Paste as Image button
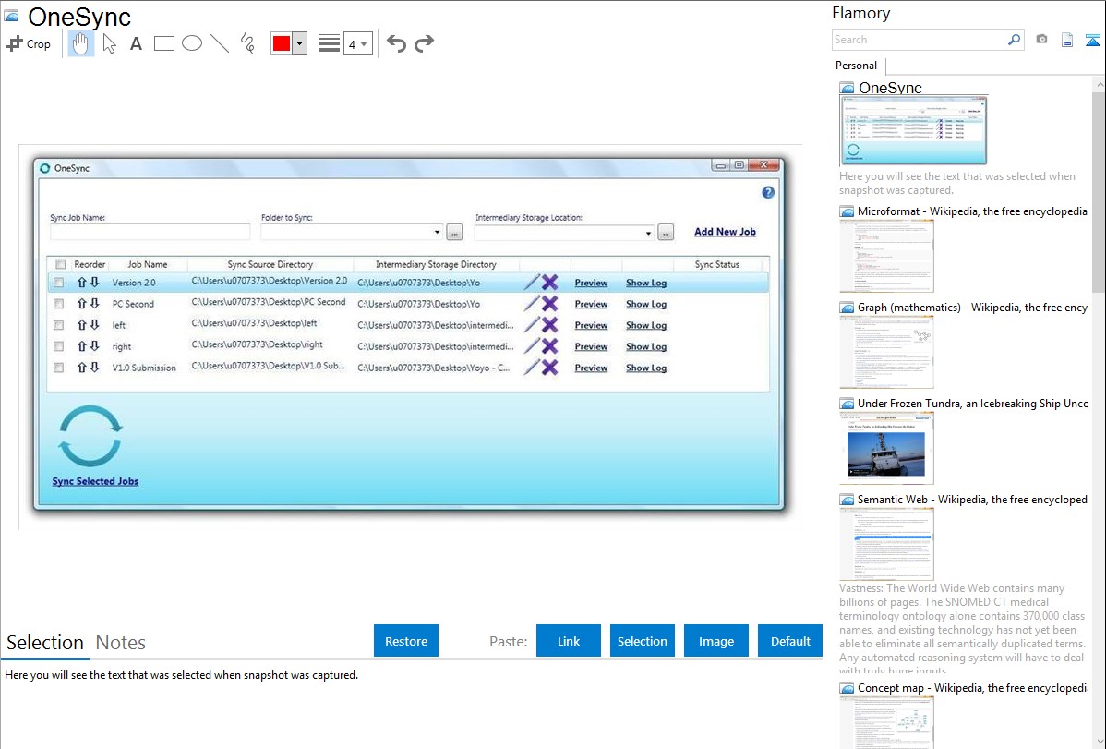Screen dimensions: 1106x749 coord(715,641)
